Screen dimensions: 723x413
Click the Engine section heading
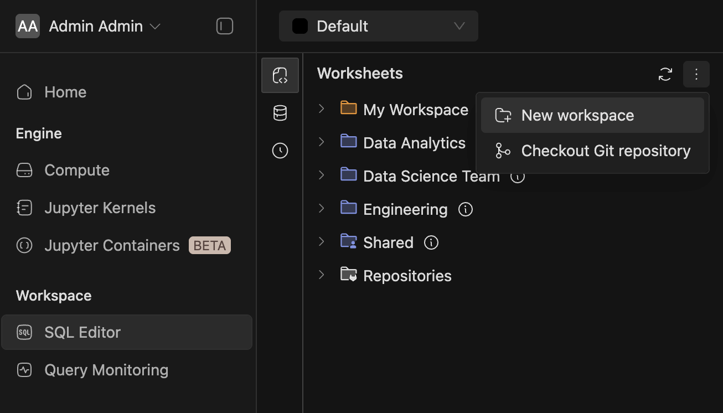pyautogui.click(x=39, y=133)
